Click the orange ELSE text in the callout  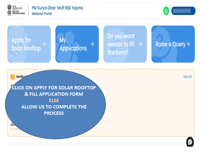(x=54, y=100)
